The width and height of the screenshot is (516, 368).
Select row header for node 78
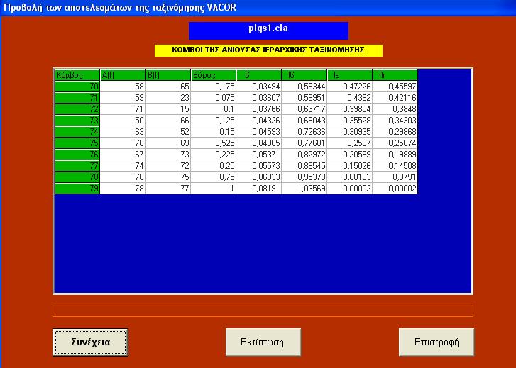coord(77,177)
